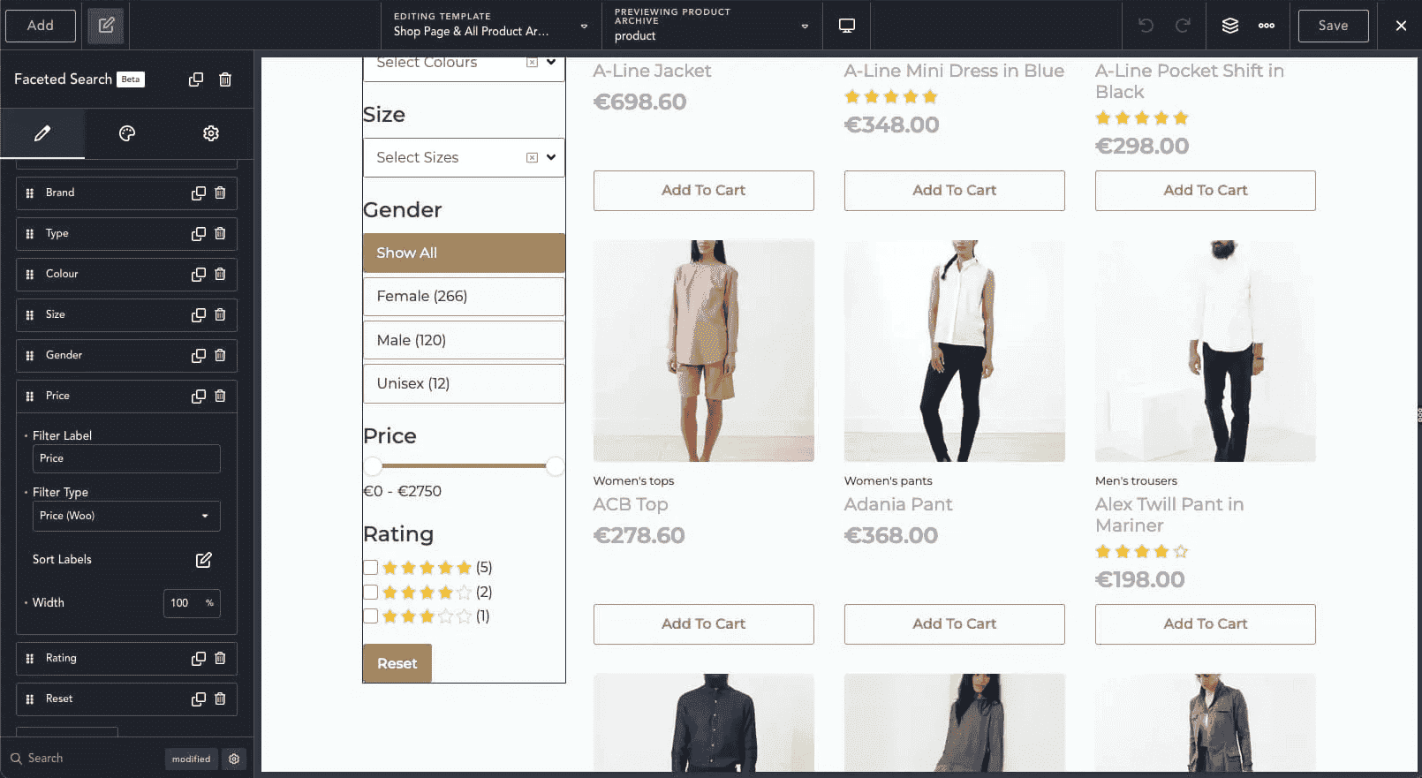Open the edit template icon beside Add

(x=106, y=26)
